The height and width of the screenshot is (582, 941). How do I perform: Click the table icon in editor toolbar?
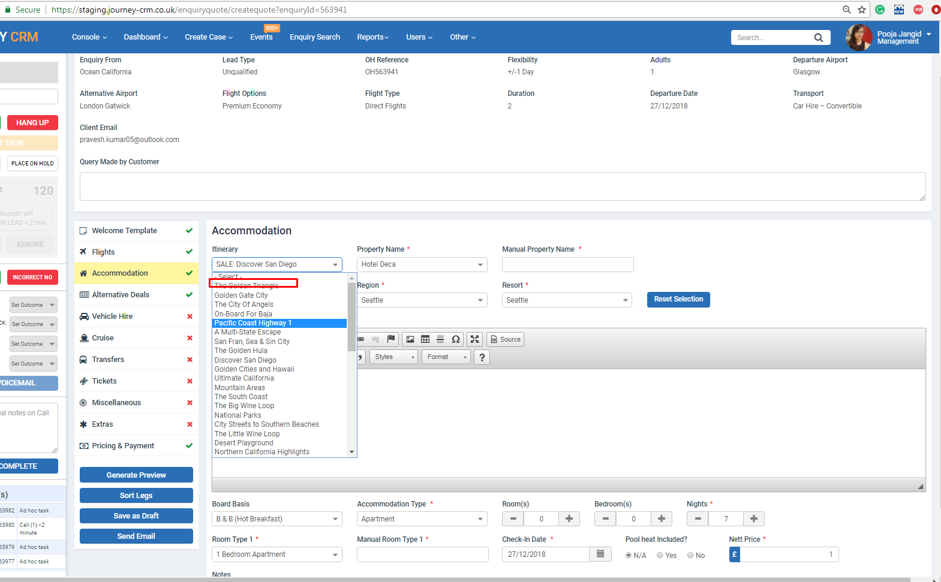pyautogui.click(x=425, y=339)
